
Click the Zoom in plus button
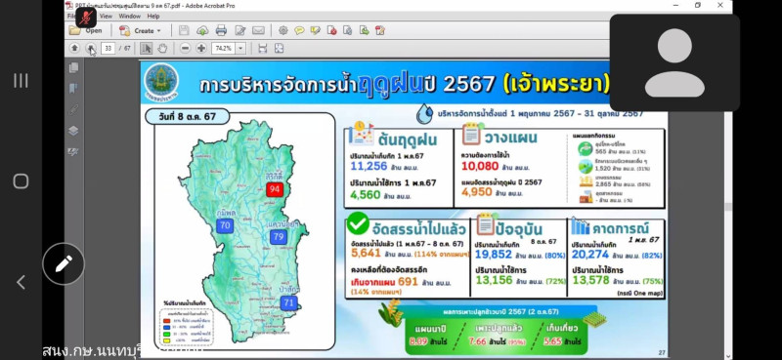201,49
